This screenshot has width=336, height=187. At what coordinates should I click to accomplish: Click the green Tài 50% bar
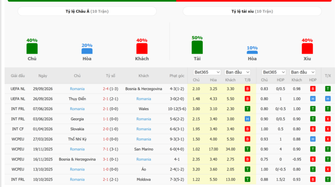pyautogui.click(x=197, y=47)
